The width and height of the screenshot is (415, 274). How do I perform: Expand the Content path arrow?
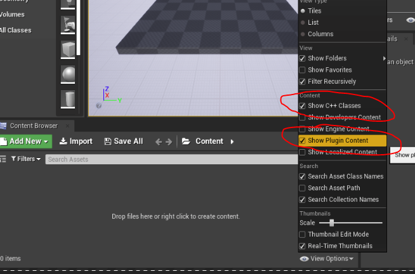pyautogui.click(x=232, y=141)
